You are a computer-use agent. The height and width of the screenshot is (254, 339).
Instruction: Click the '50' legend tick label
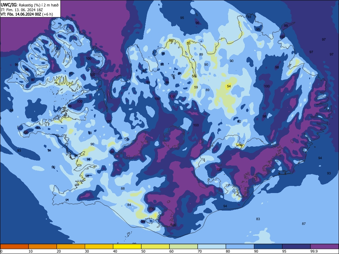click(x=143, y=251)
